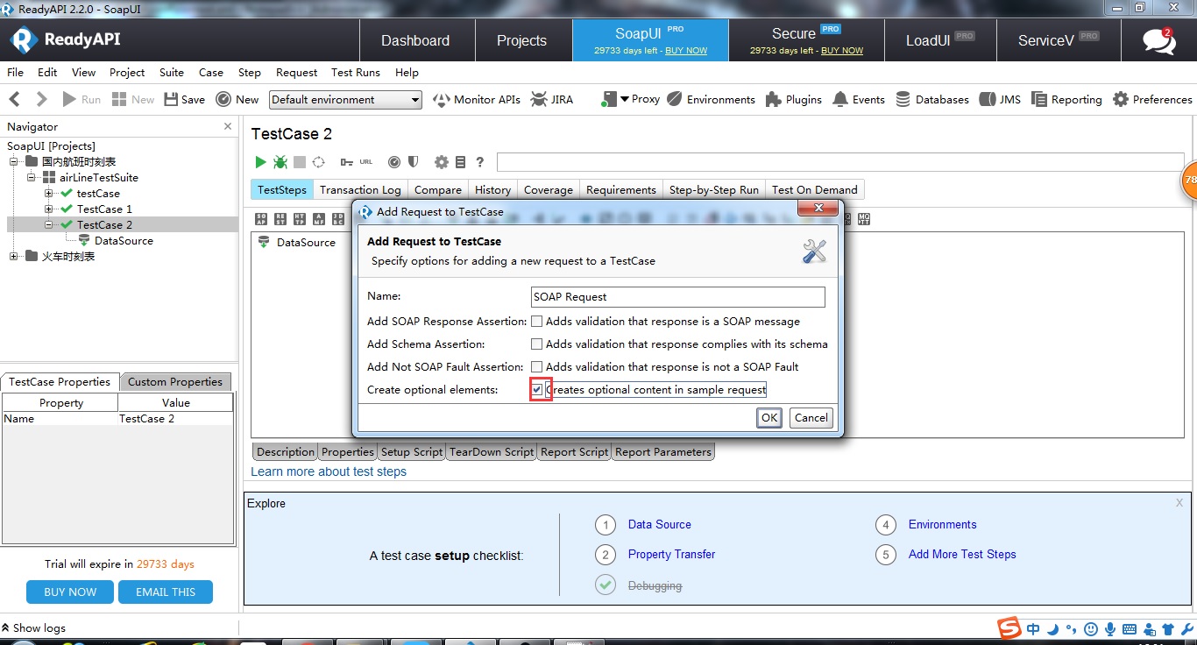
Task: Expand the 火车时刻表 project node
Action: 14,257
